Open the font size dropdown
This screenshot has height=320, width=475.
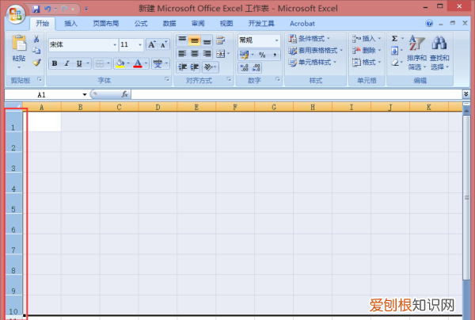point(140,44)
